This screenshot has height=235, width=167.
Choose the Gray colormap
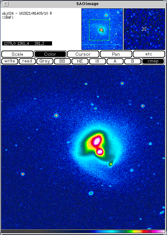[x=45, y=61]
